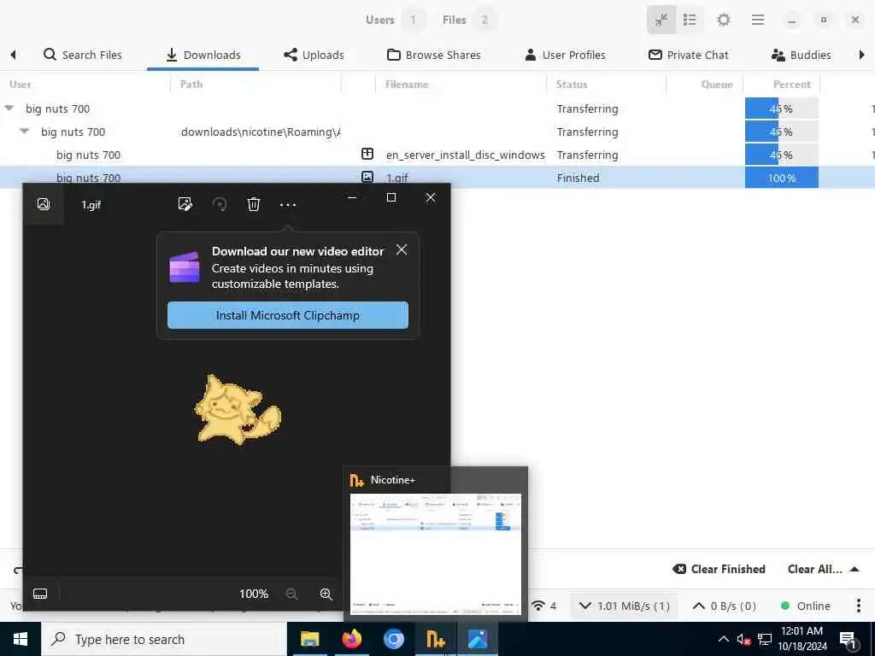Open Firefox from the taskbar
Image resolution: width=875 pixels, height=656 pixels.
351,639
